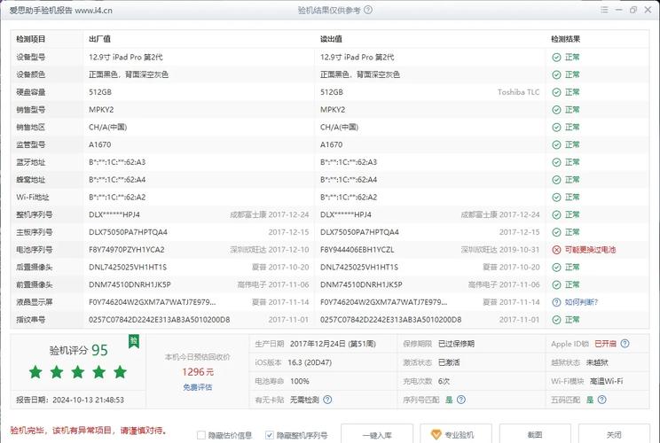Viewport: 660px width, 443px height.
Task: Select factory mainboard serial DLX75050PA7HPTQA4
Action: pos(128,232)
